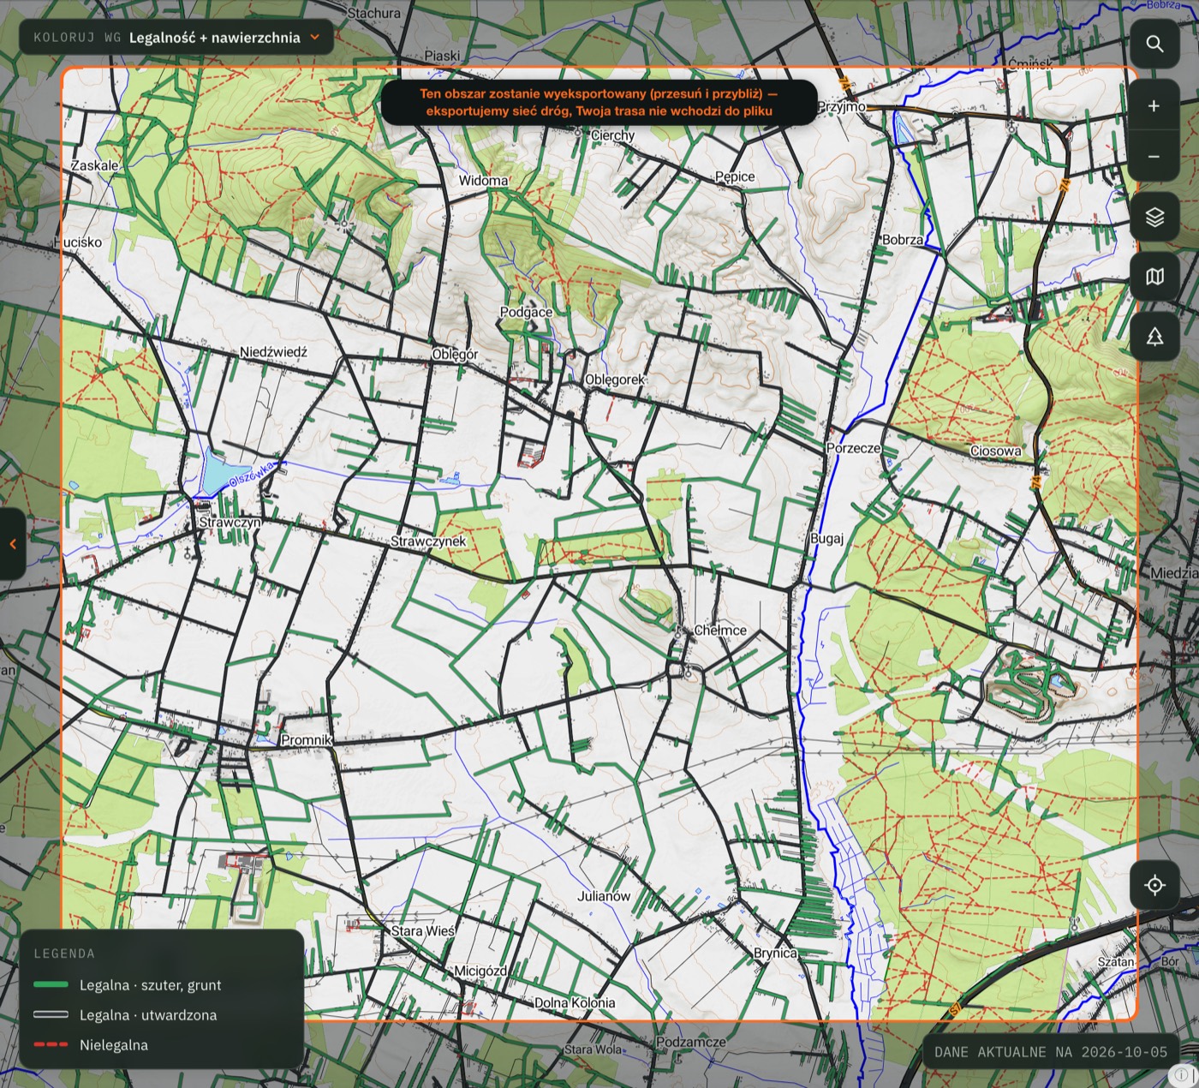Click the Strawczynek village label
The image size is (1199, 1088).
(428, 541)
